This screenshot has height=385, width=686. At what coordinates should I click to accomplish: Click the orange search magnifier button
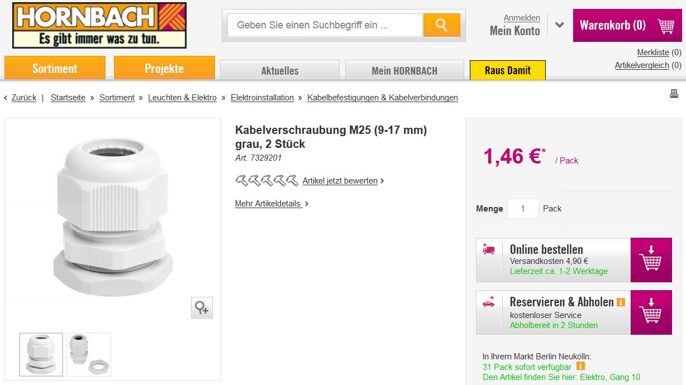(x=441, y=25)
